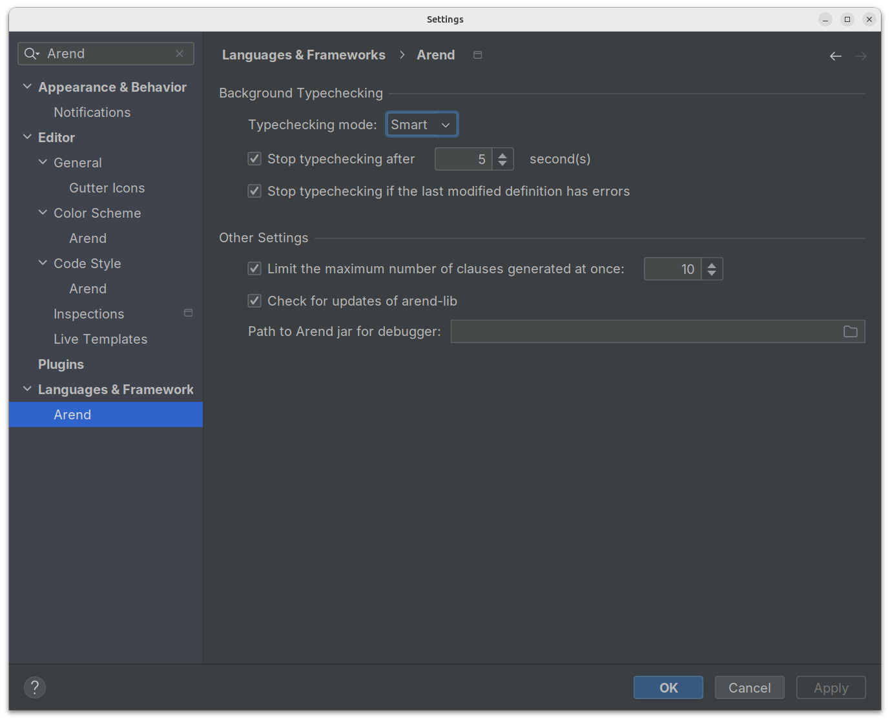Image resolution: width=890 pixels, height=721 pixels.
Task: Open search history magnifier icon
Action: 32,54
